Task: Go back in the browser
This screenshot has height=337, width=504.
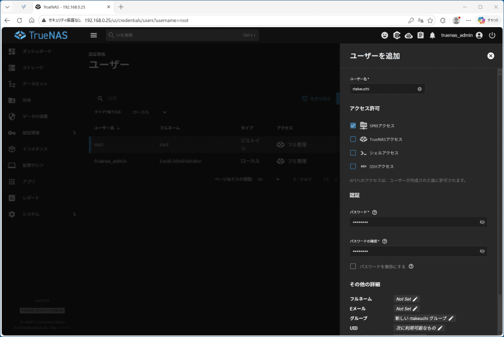Action: pos(7,20)
